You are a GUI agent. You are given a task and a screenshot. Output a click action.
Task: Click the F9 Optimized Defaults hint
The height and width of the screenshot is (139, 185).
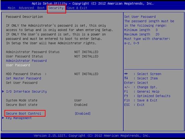(147, 96)
